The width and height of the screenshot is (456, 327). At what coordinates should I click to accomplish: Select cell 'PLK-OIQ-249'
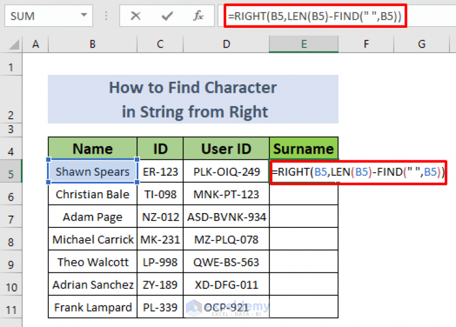pyautogui.click(x=226, y=171)
